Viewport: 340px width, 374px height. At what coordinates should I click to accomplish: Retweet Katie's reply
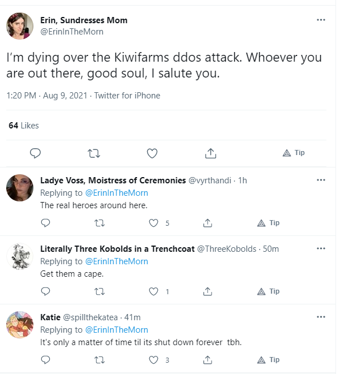(x=100, y=360)
